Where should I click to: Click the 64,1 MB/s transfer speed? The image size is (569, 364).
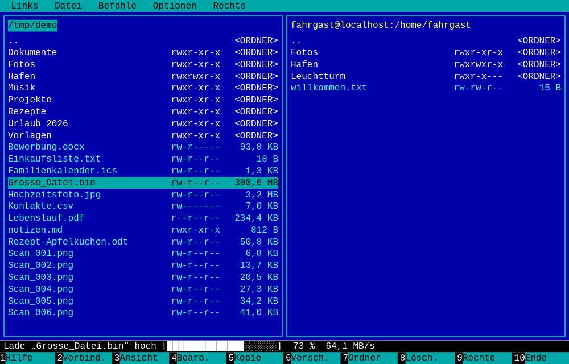pyautogui.click(x=350, y=346)
